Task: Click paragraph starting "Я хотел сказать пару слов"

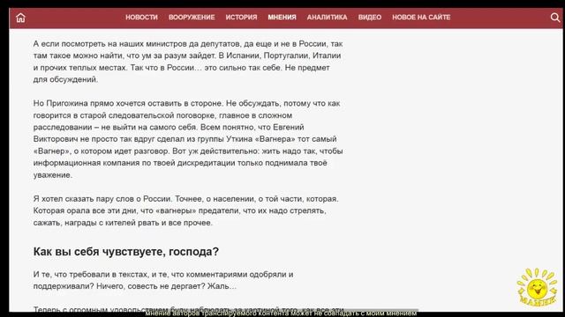Action: pos(186,210)
